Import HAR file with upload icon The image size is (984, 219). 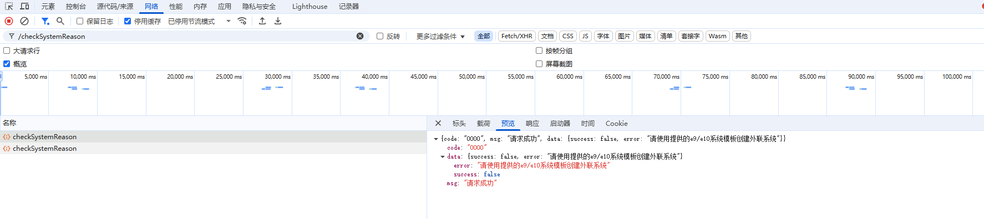262,21
